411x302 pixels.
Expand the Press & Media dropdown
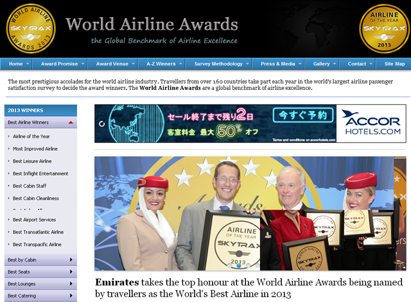[281, 64]
